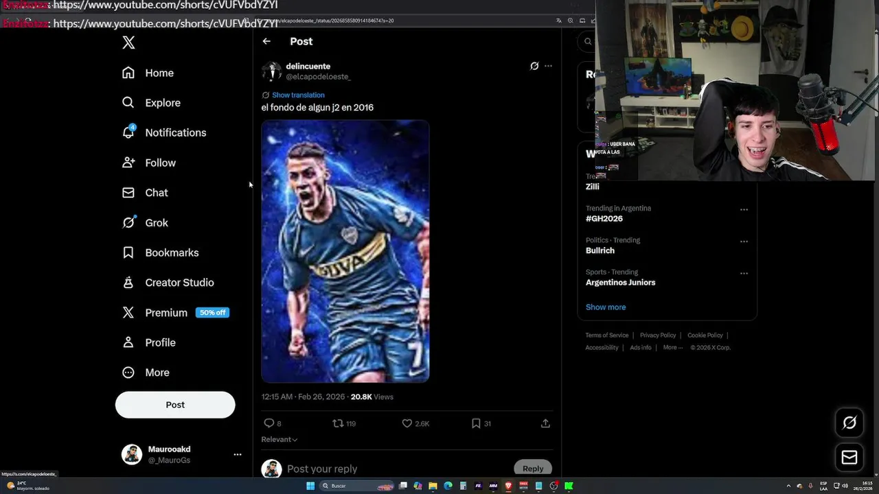Open options for Argentinos Juniors trend

point(744,273)
